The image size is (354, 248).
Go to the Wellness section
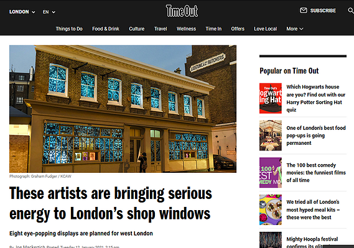click(186, 29)
